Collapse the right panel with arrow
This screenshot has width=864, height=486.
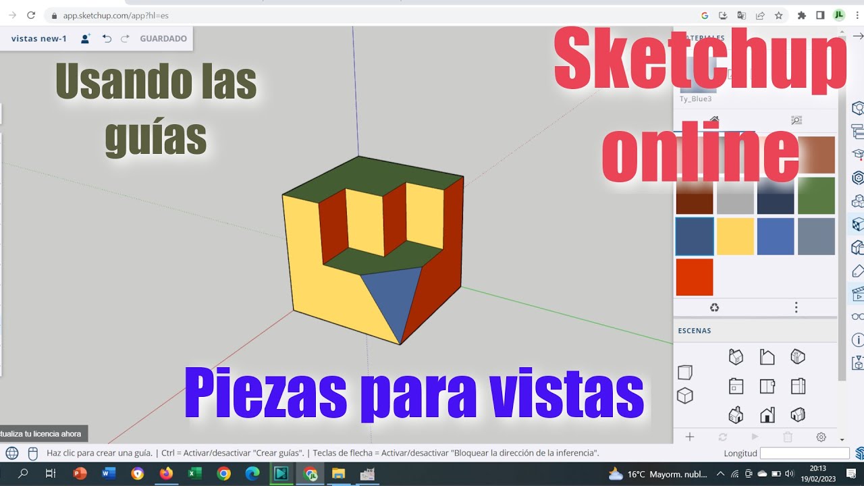coord(858,36)
